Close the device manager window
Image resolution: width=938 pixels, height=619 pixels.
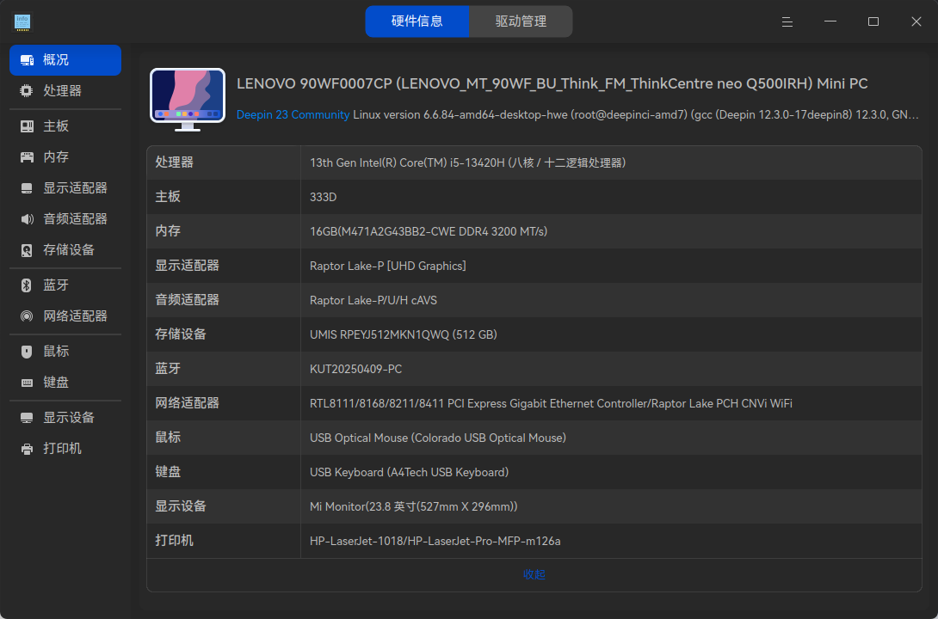click(x=916, y=22)
